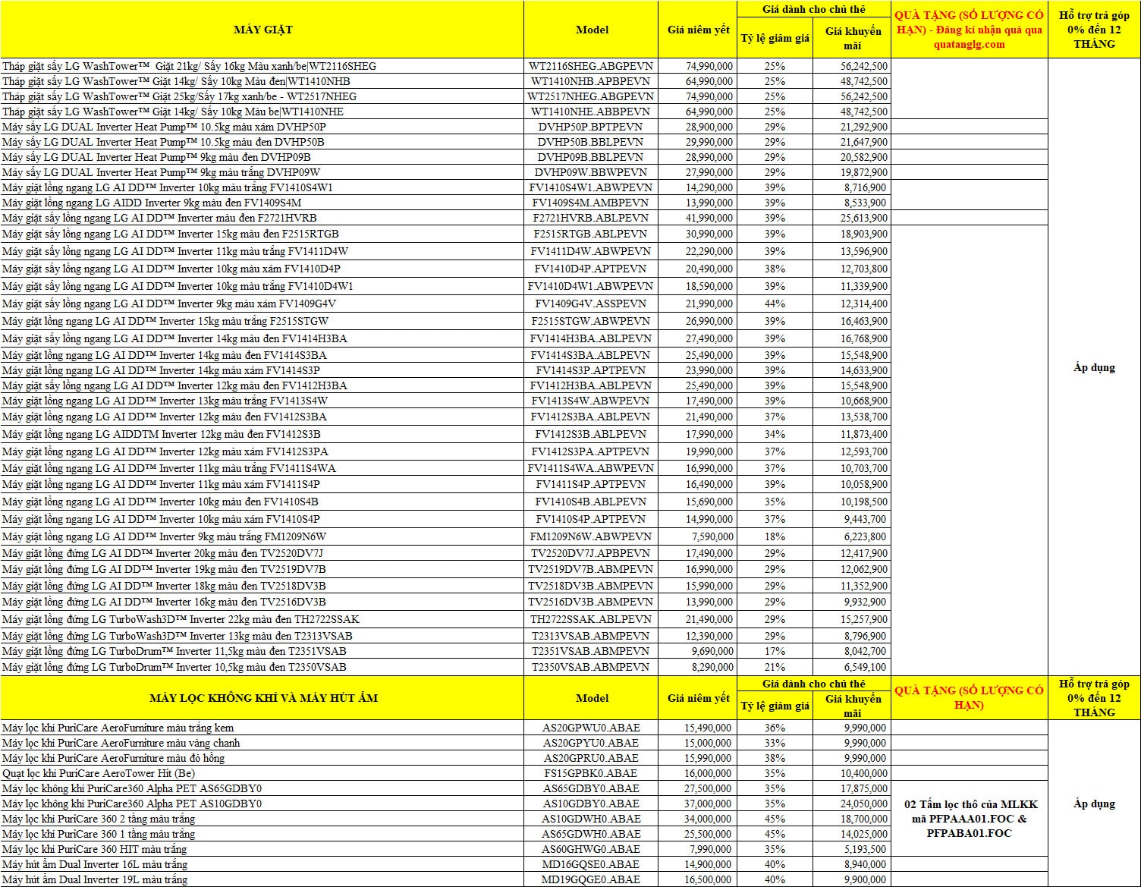The image size is (1141, 887).
Task: Click model F2721HVRB.ABLPEVN
Action: (x=592, y=218)
